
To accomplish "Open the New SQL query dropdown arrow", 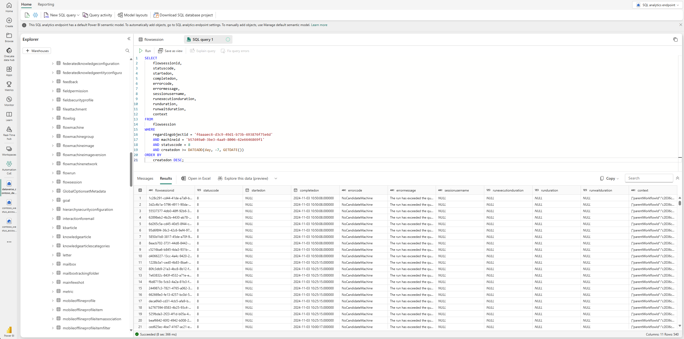I will click(x=78, y=15).
